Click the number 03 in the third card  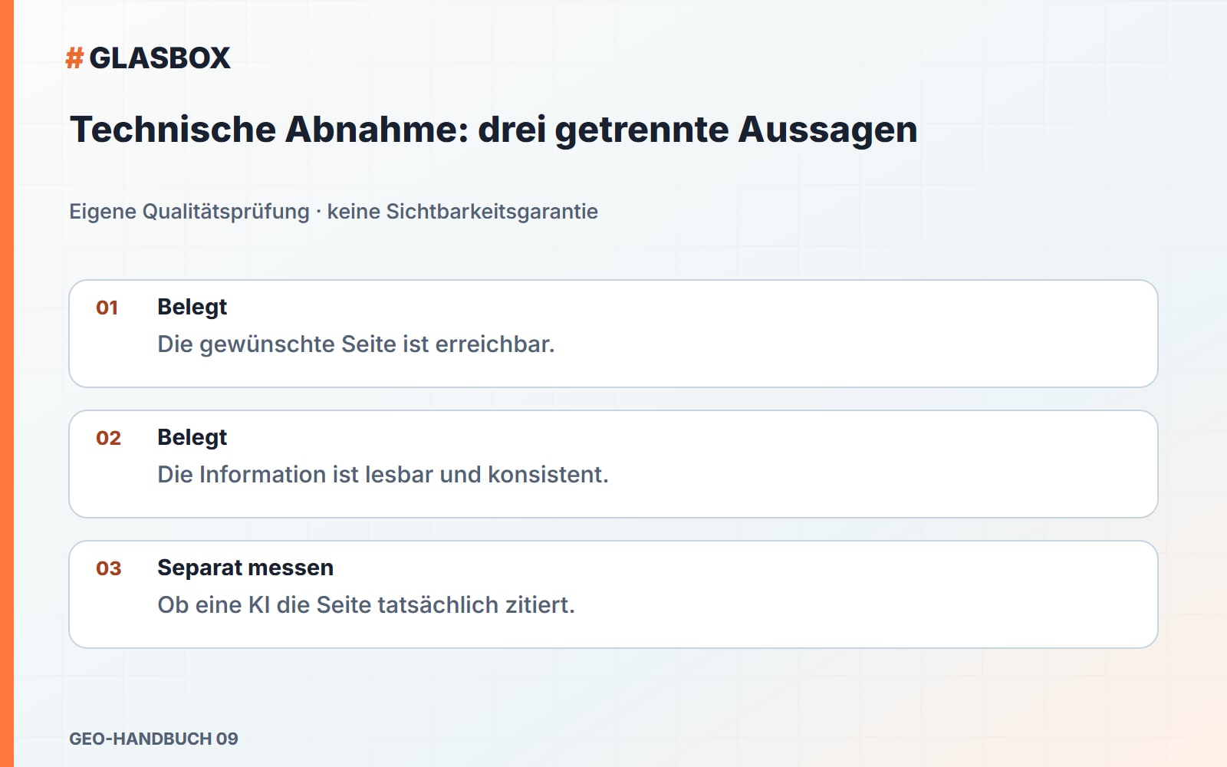point(108,568)
